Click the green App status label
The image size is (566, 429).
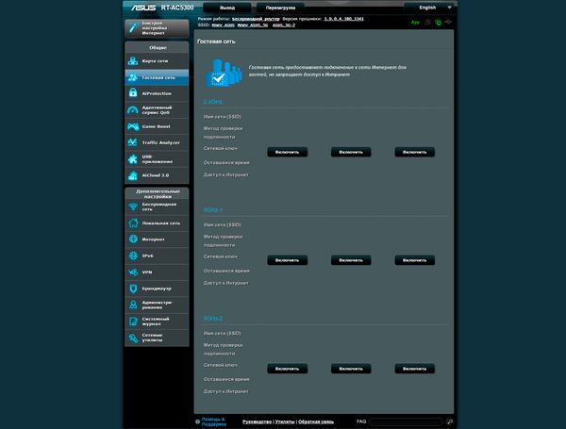point(415,23)
